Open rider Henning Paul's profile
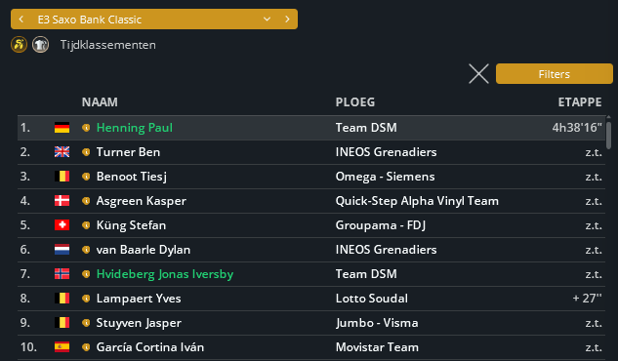 click(135, 128)
